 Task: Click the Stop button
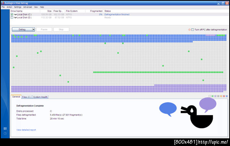pyautogui.click(x=61, y=30)
